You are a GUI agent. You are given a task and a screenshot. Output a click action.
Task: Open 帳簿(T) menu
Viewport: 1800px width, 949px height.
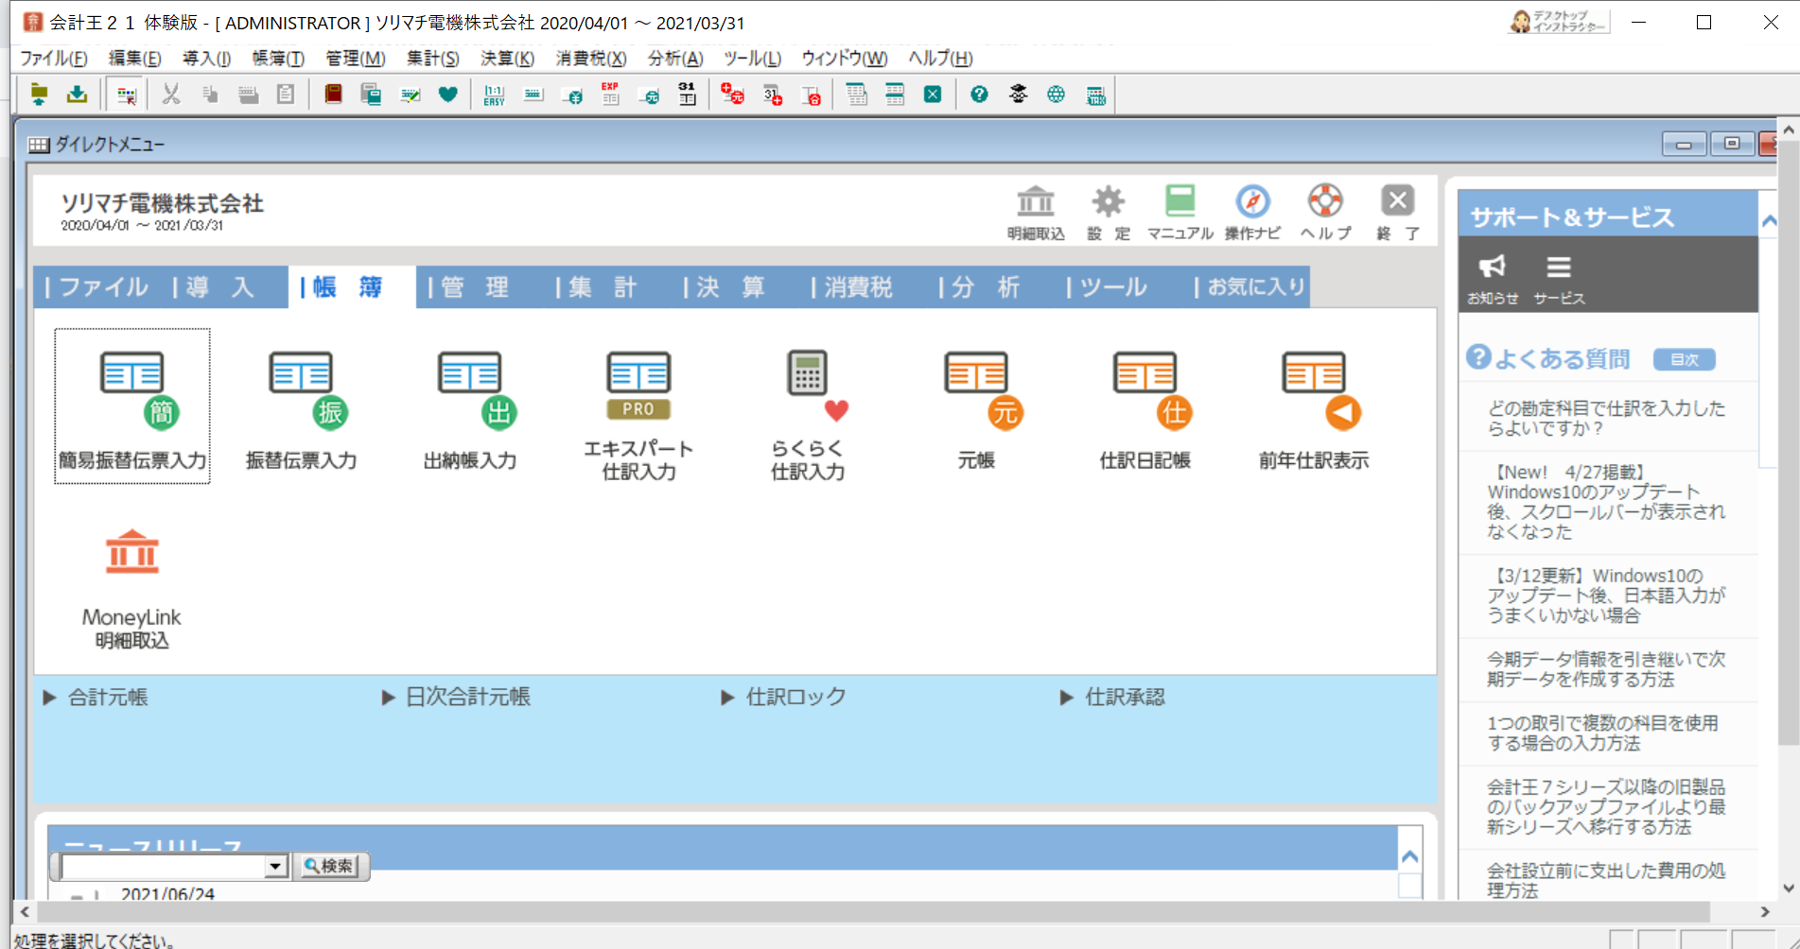click(278, 59)
